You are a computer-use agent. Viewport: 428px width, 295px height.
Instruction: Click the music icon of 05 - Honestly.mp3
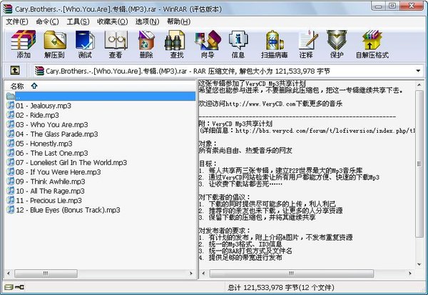pyautogui.click(x=11, y=144)
